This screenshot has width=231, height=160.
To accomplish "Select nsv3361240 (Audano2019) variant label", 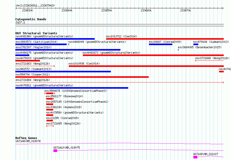I will click(64, 107).
